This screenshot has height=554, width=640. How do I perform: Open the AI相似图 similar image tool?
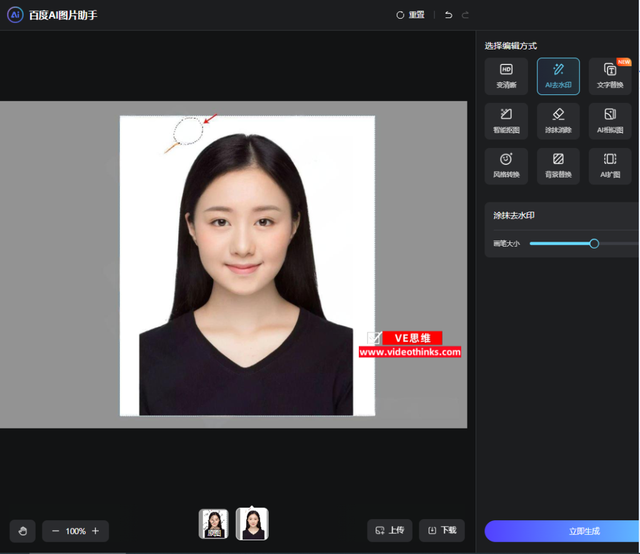pos(610,121)
